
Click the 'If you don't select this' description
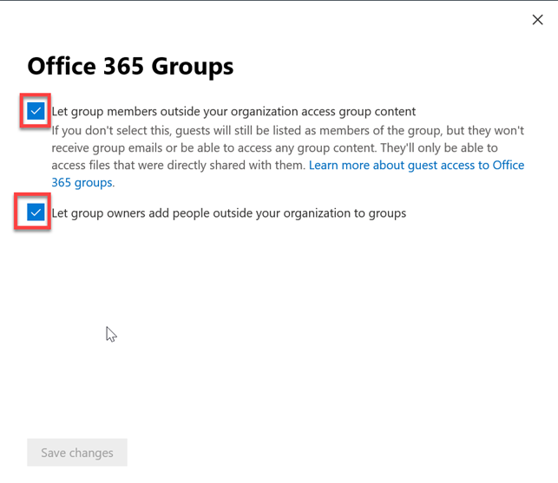pos(288,156)
